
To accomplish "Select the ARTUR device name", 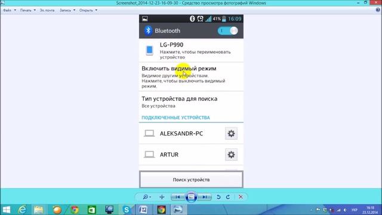I will [x=169, y=155].
